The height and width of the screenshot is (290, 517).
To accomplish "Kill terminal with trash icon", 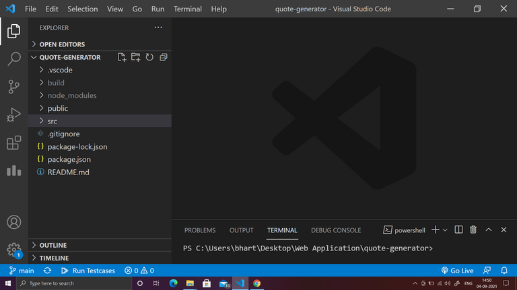I will [473, 230].
